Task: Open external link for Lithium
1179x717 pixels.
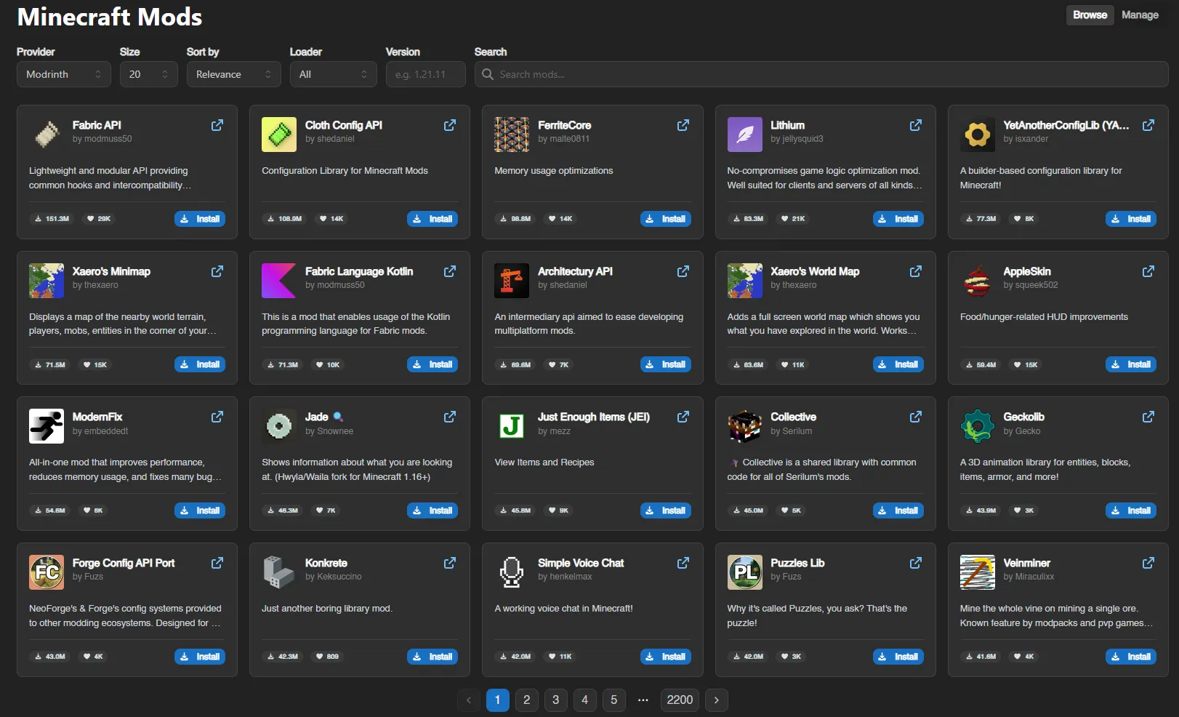Action: click(916, 125)
